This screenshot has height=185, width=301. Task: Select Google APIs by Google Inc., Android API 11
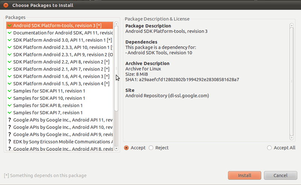(60, 120)
